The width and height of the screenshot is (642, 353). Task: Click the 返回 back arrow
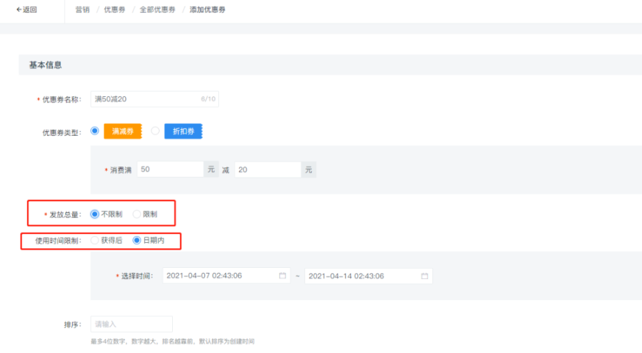pyautogui.click(x=26, y=10)
